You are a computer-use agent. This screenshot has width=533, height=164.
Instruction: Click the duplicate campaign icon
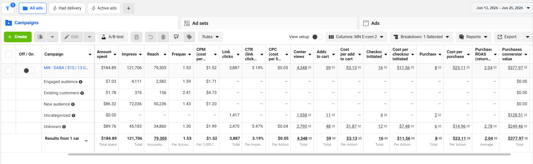tap(40, 37)
